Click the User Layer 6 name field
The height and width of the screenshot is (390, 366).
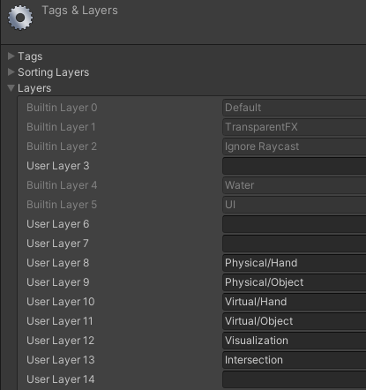(x=294, y=224)
